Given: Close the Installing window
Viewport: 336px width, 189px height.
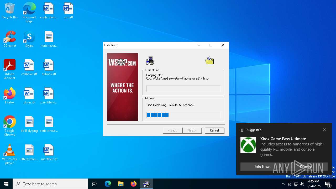Looking at the screenshot, I should [x=223, y=45].
